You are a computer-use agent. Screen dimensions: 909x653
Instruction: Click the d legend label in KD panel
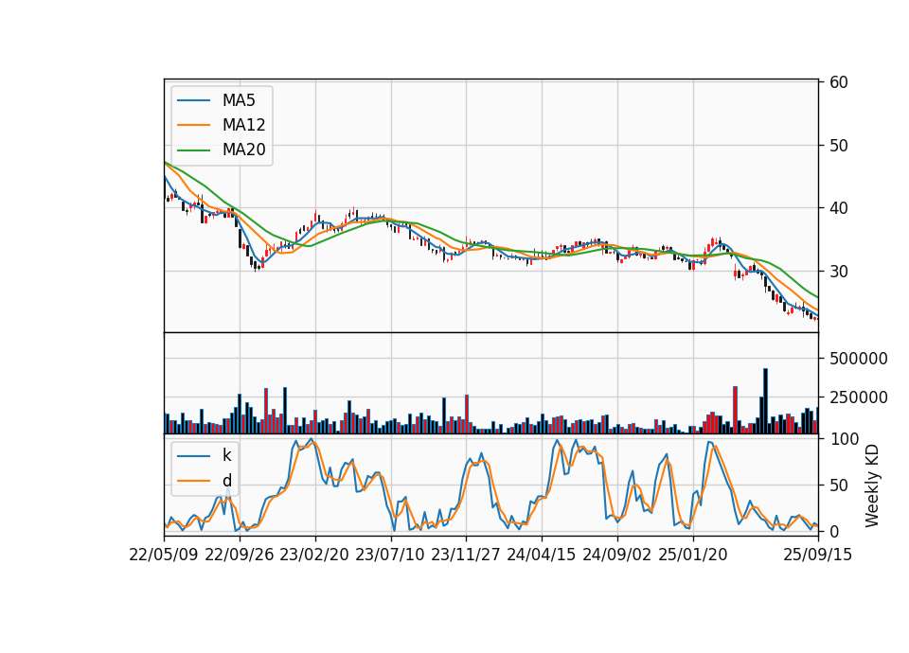[226, 481]
